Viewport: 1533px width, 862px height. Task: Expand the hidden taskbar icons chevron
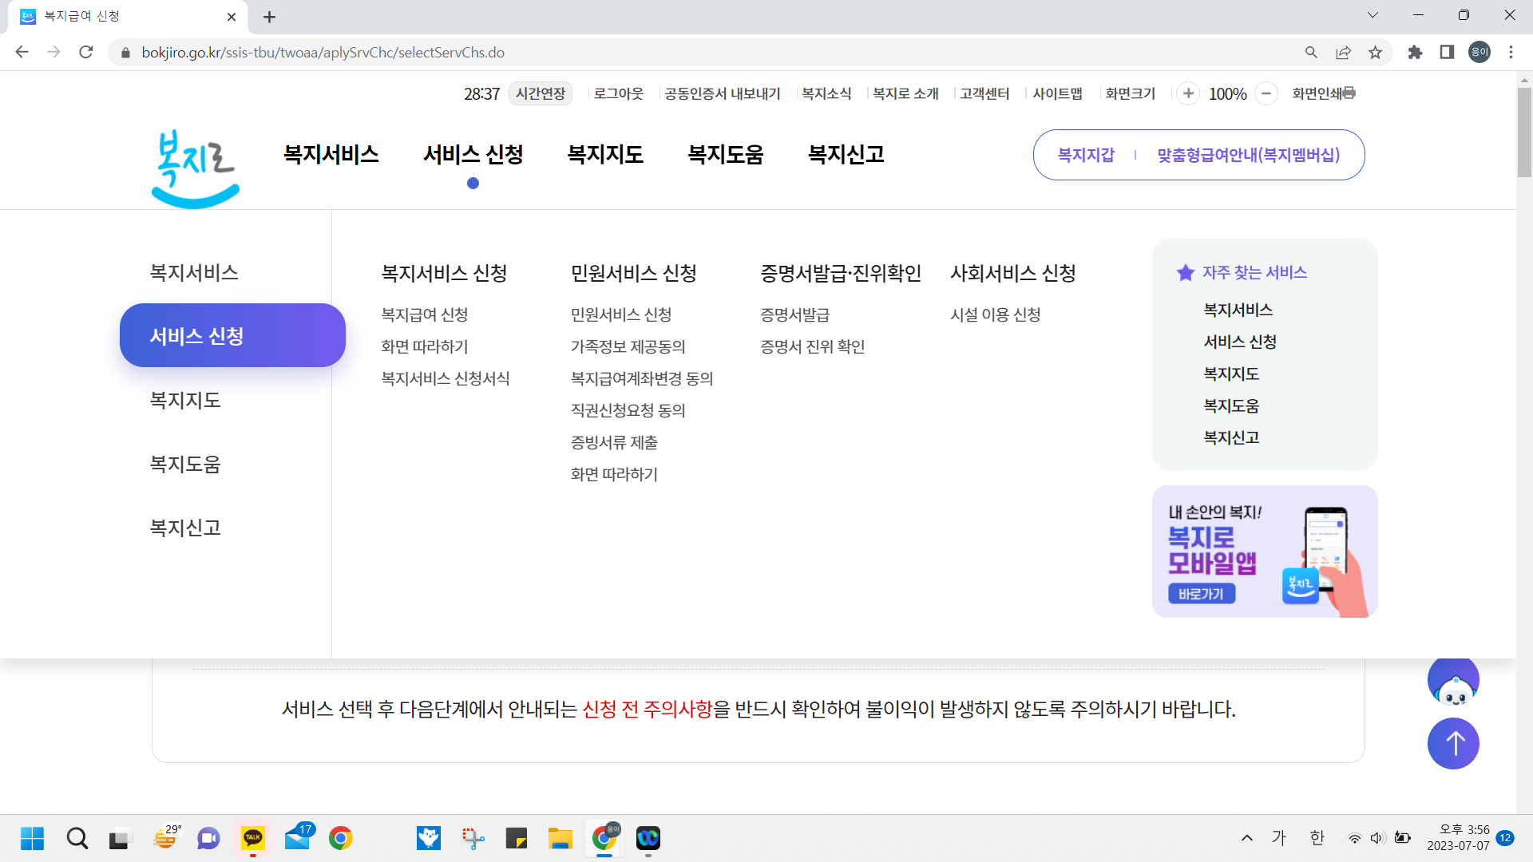pyautogui.click(x=1246, y=838)
